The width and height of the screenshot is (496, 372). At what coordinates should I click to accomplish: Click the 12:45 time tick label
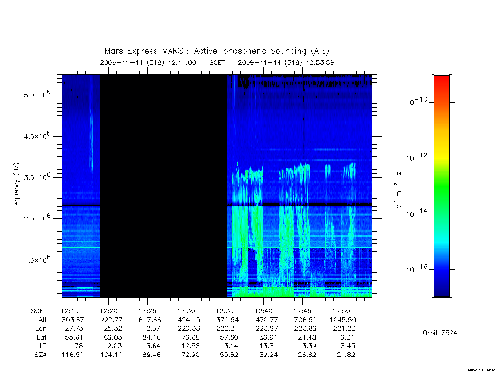pyautogui.click(x=302, y=311)
